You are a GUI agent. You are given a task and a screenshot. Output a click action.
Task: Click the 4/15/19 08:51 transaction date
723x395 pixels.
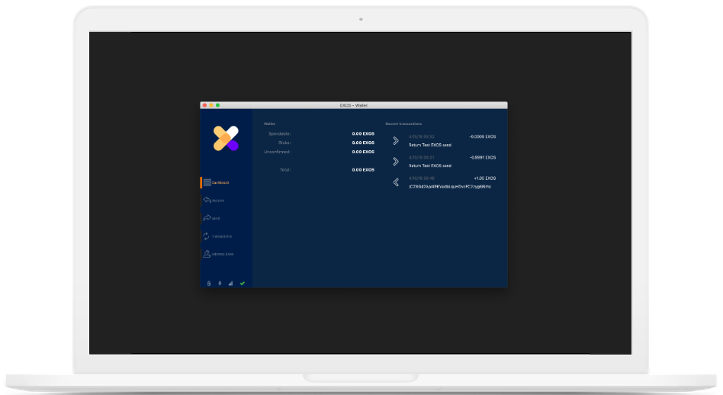(422, 158)
